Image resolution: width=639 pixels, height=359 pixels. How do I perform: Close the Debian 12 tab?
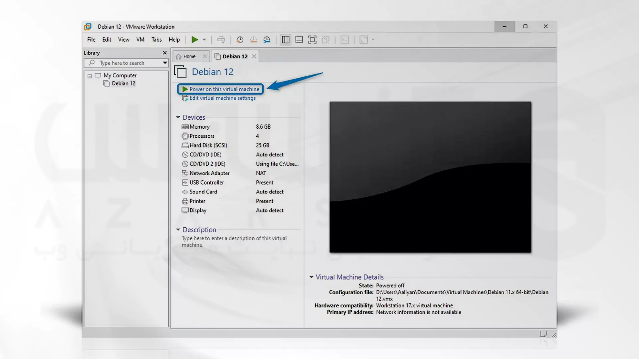(x=254, y=57)
